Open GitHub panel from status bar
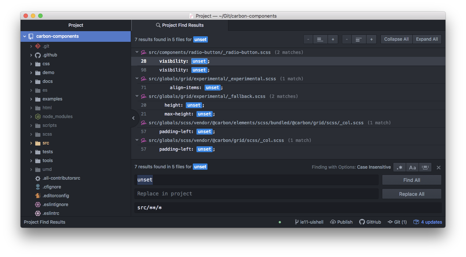The height and width of the screenshot is (257, 466). (x=370, y=222)
